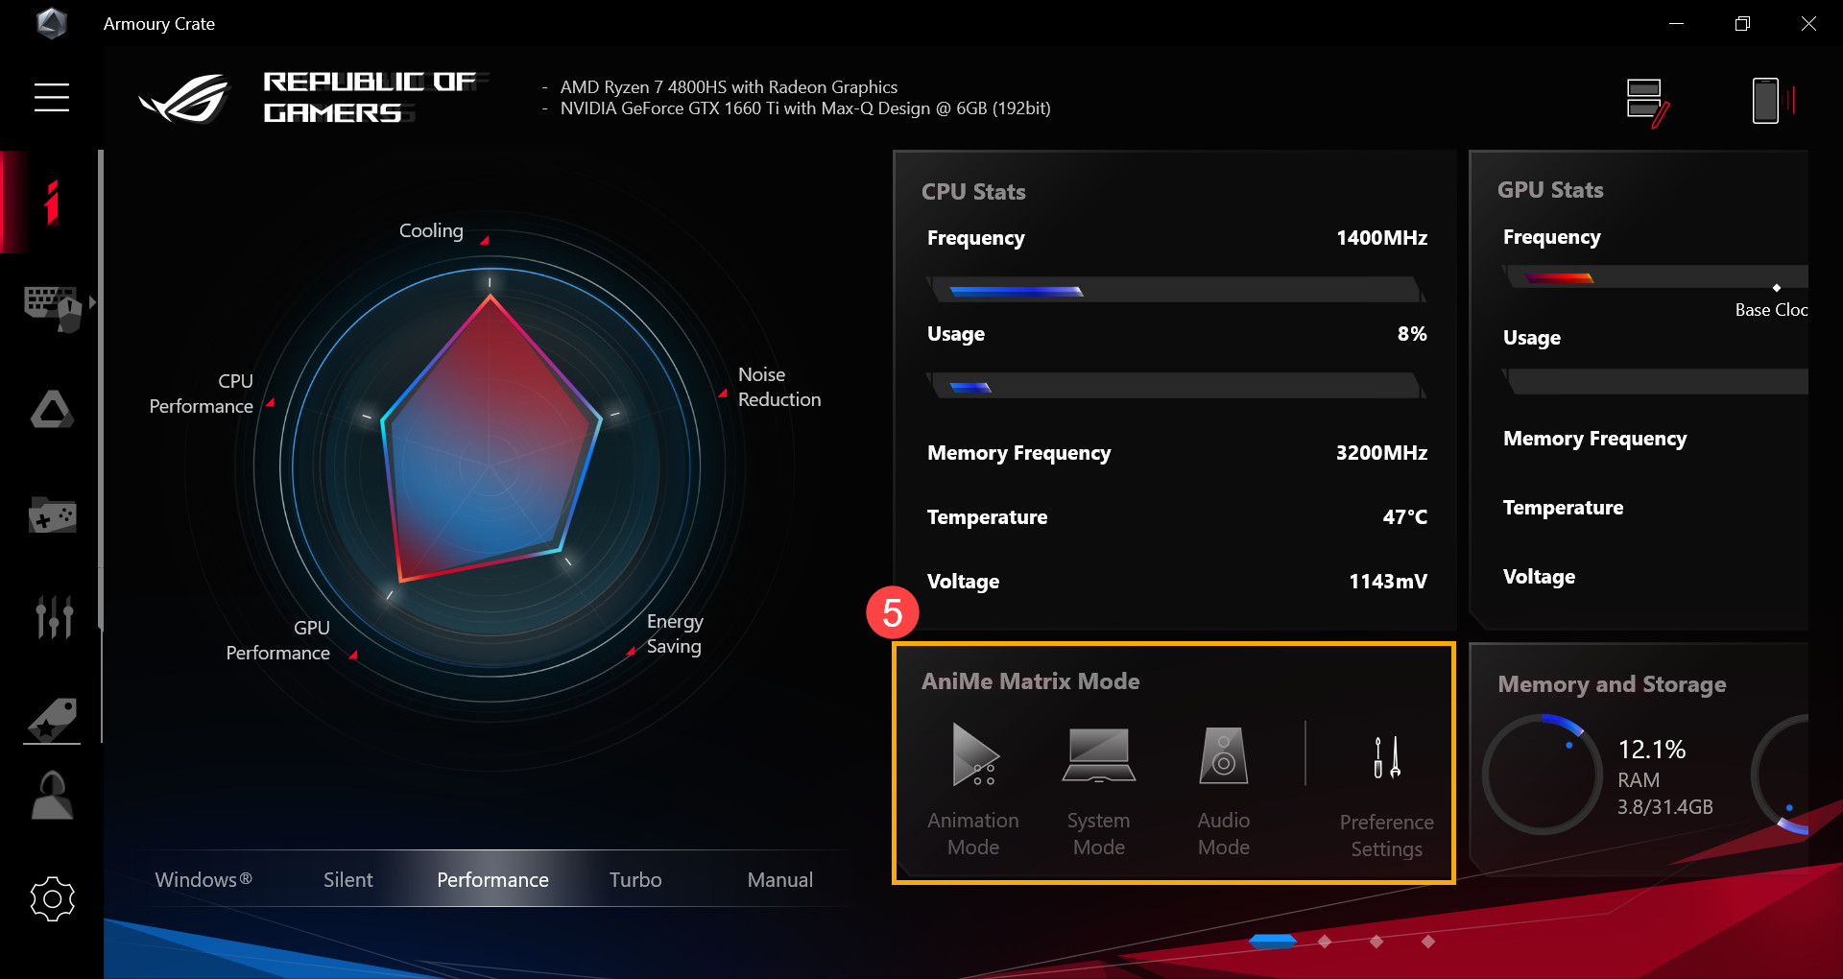Restore down the Armoury Crate window
Viewport: 1843px width, 979px height.
(x=1742, y=23)
